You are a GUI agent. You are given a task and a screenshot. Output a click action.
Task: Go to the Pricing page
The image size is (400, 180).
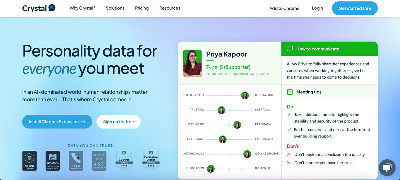(x=142, y=8)
